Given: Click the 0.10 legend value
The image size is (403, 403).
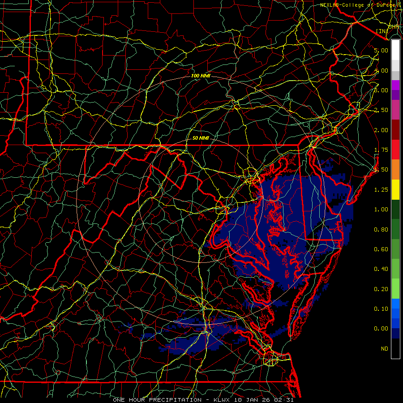Looking at the screenshot, I should (x=381, y=309).
